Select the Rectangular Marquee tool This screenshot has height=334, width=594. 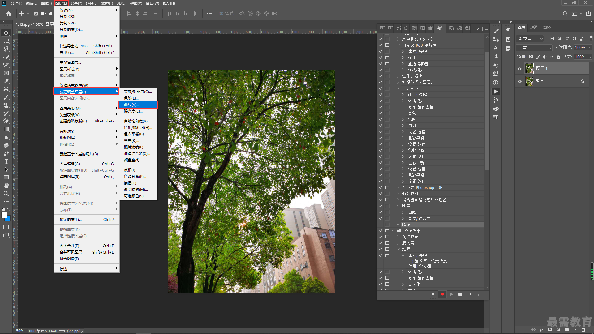[6, 41]
